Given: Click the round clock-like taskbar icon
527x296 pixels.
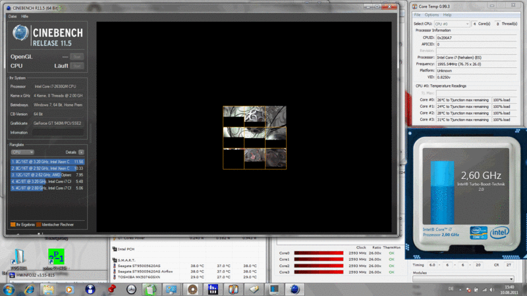Looking at the screenshot, I should click(x=131, y=289).
